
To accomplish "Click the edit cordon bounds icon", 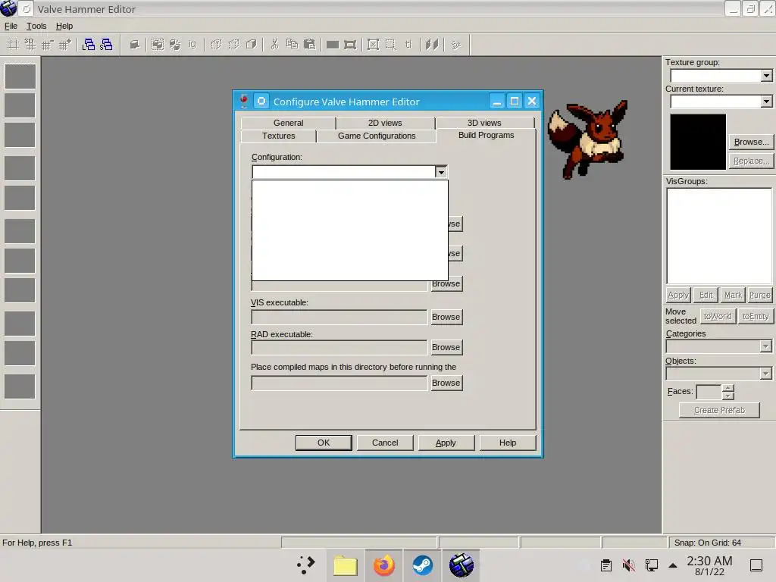I will click(350, 45).
